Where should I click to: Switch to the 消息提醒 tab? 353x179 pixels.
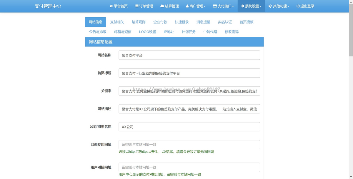203,22
